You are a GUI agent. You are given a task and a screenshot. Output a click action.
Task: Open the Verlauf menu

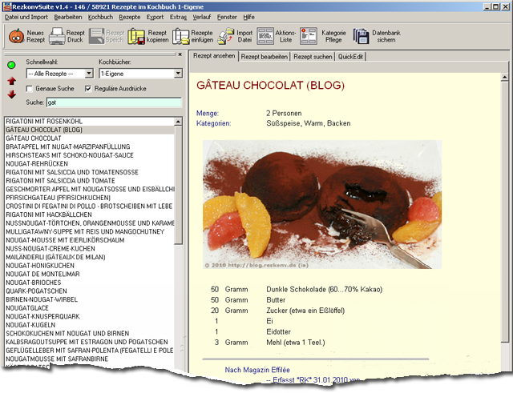click(201, 17)
